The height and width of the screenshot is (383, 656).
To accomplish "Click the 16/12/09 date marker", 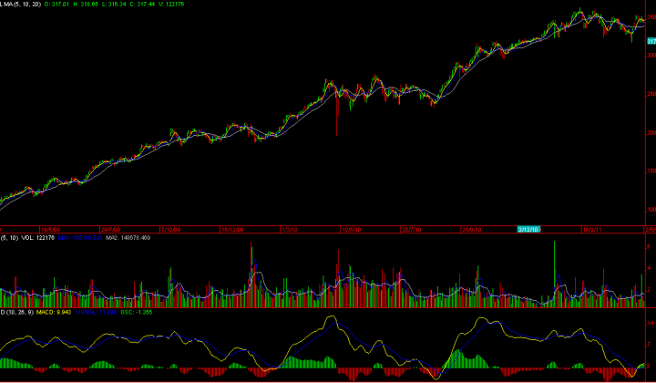I will pyautogui.click(x=232, y=230).
